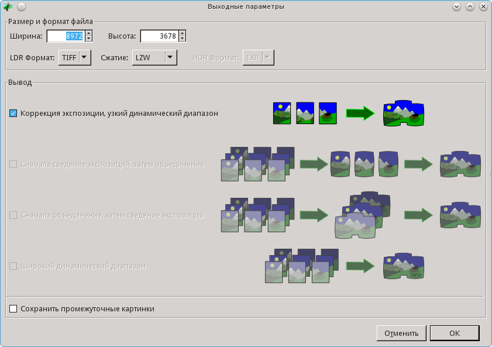Image resolution: width=492 pixels, height=347 pixels.
Task: Open the LDR Формат TIFF dropdown
Action: [x=75, y=58]
